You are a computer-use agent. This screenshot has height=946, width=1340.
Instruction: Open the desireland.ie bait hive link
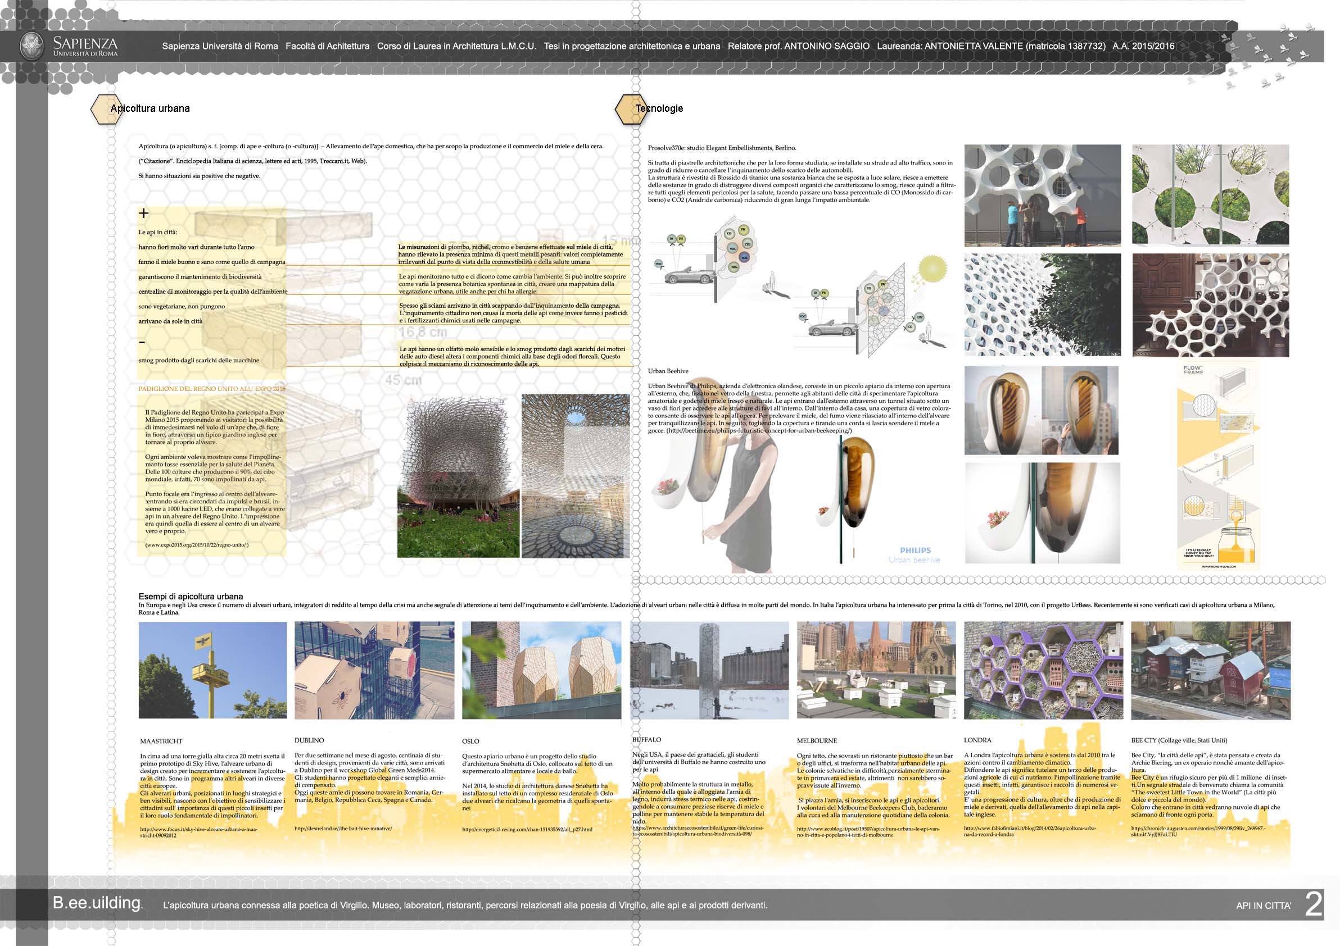click(343, 828)
